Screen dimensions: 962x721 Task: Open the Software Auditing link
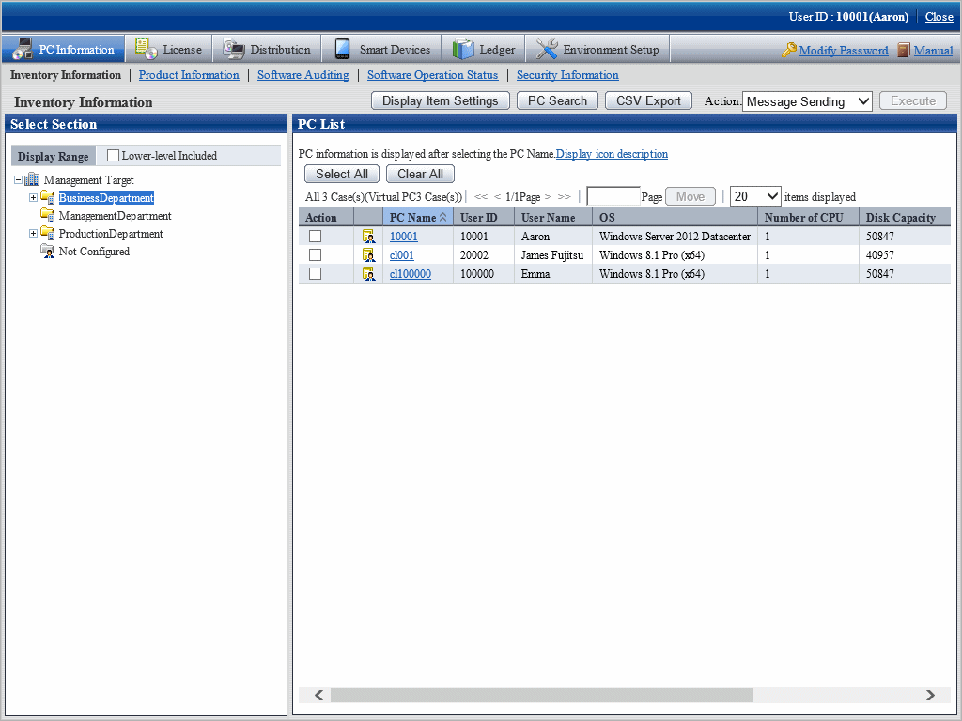pos(303,75)
